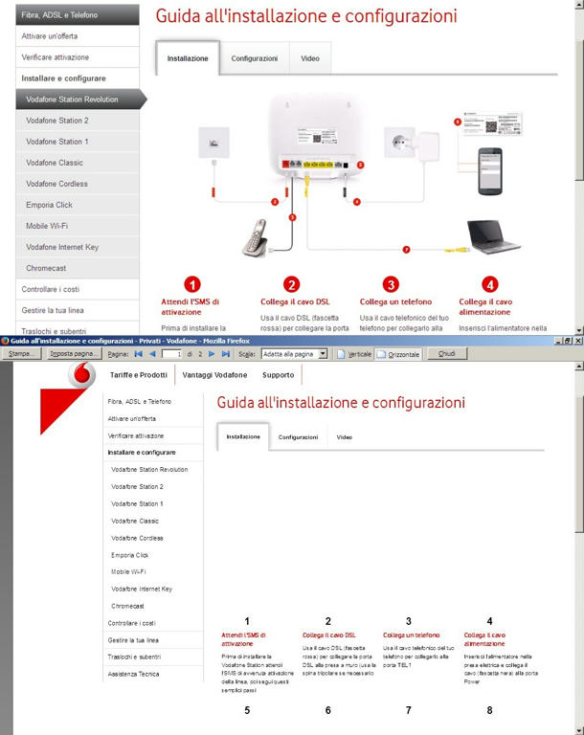Click Vodafone Station Revolution in preview sidebar

point(149,469)
